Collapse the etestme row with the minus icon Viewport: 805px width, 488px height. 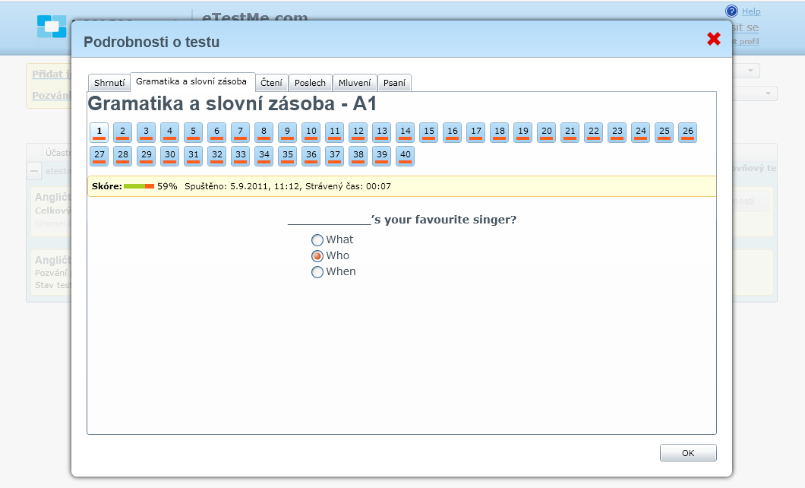34,171
